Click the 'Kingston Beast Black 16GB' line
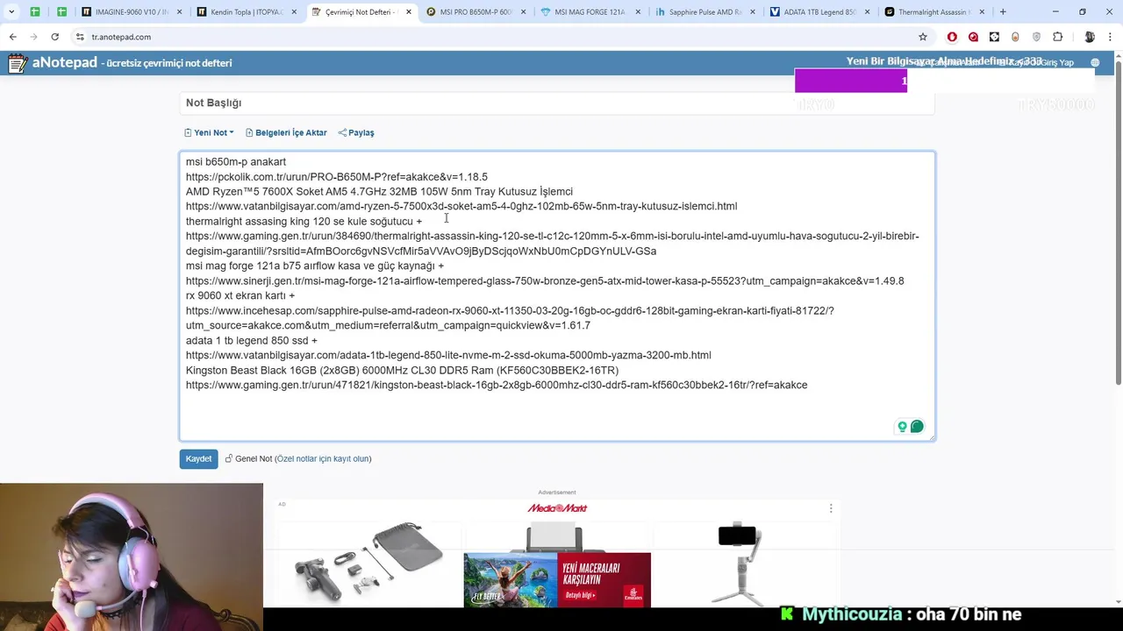Screen dimensions: 1123x631 click(x=402, y=370)
